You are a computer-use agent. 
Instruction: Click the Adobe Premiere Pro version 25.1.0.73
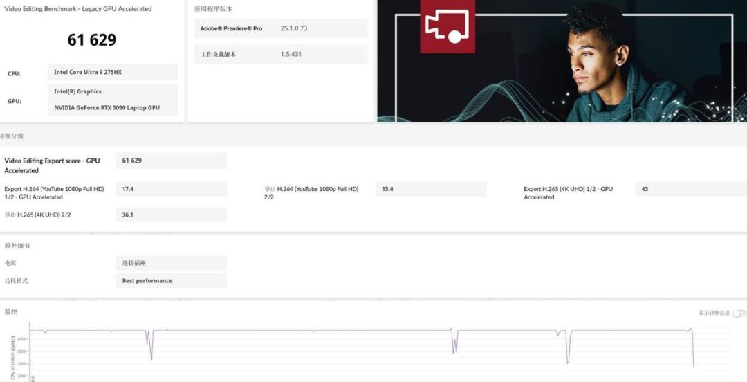tap(293, 28)
